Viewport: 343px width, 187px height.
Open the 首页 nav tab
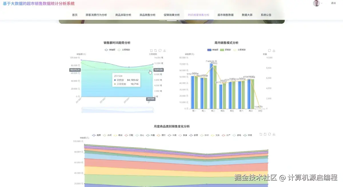coord(75,15)
